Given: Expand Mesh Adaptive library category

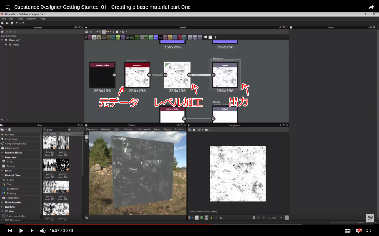Looking at the screenshot, I should [x=2, y=203].
